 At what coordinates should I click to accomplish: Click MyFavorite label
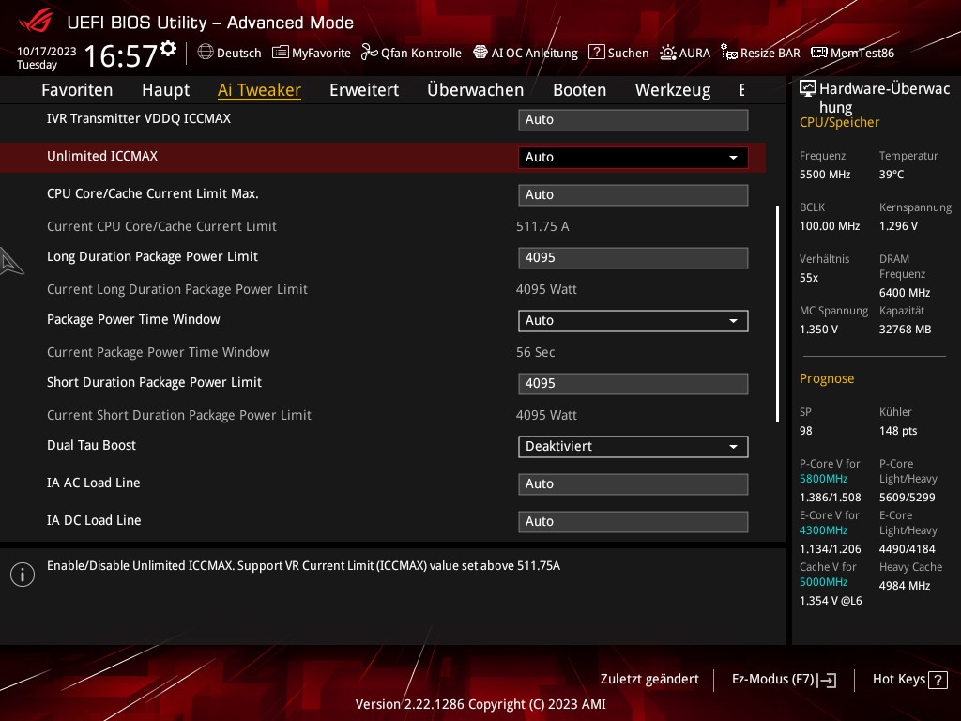[321, 53]
